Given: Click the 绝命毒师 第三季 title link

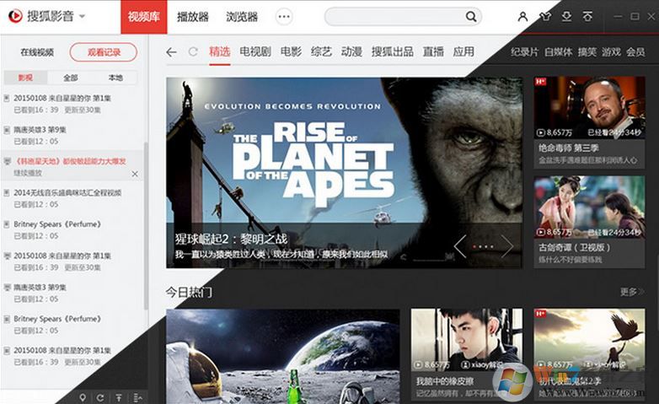Looking at the screenshot, I should click(569, 148).
